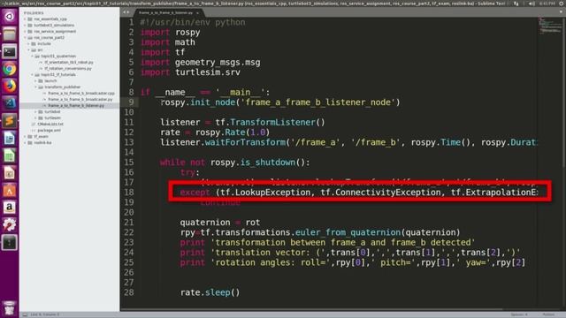Click the network indicator in the top panel
This screenshot has height=318, width=566.
coord(516,4)
